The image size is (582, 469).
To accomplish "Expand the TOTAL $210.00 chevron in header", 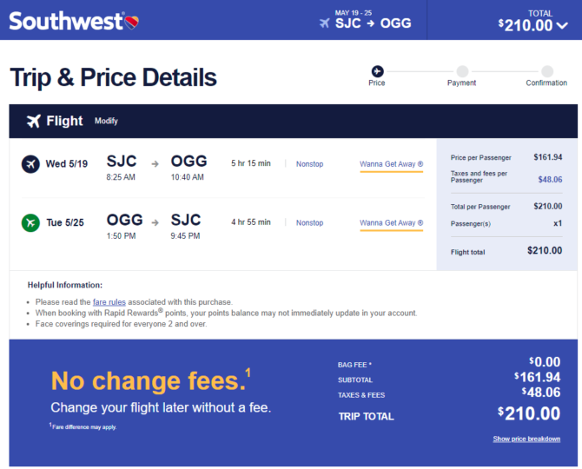I will coord(562,25).
